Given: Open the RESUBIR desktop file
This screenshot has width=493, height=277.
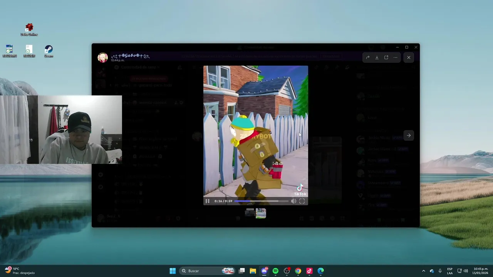Looking at the screenshot, I should point(29,52).
